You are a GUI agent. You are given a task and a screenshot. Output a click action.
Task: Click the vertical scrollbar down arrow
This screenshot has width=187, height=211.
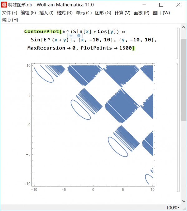pos(184,201)
